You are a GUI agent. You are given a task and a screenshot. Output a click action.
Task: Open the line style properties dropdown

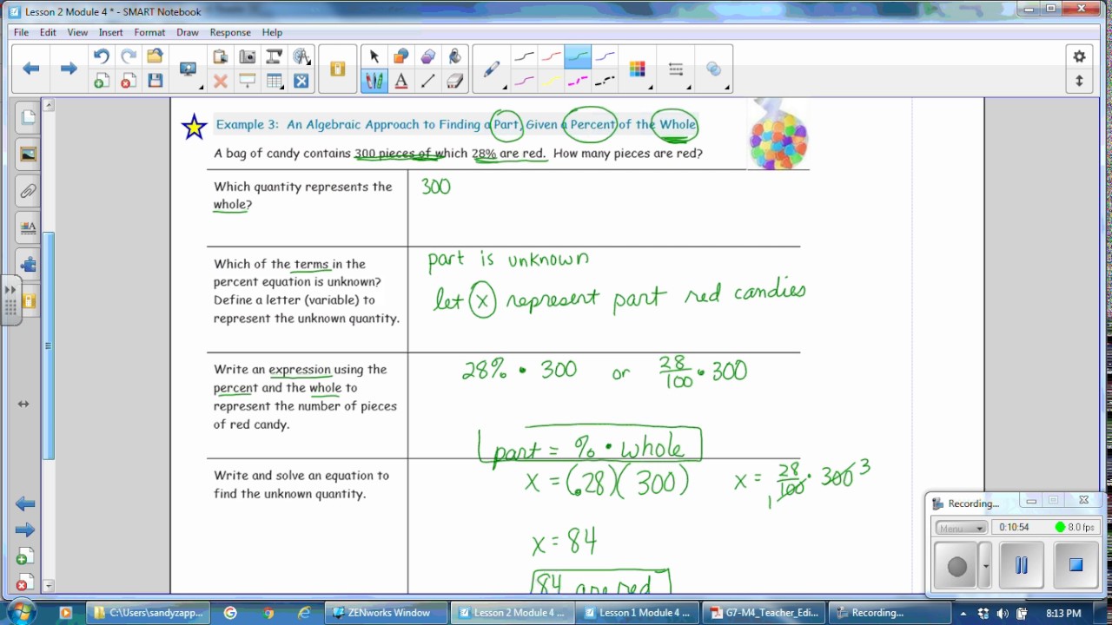coord(678,70)
